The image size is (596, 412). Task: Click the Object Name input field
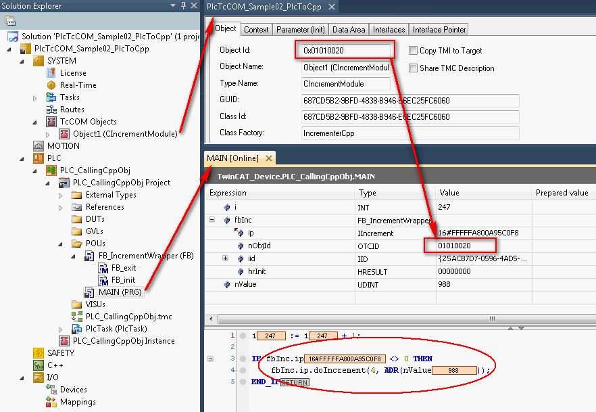point(346,68)
